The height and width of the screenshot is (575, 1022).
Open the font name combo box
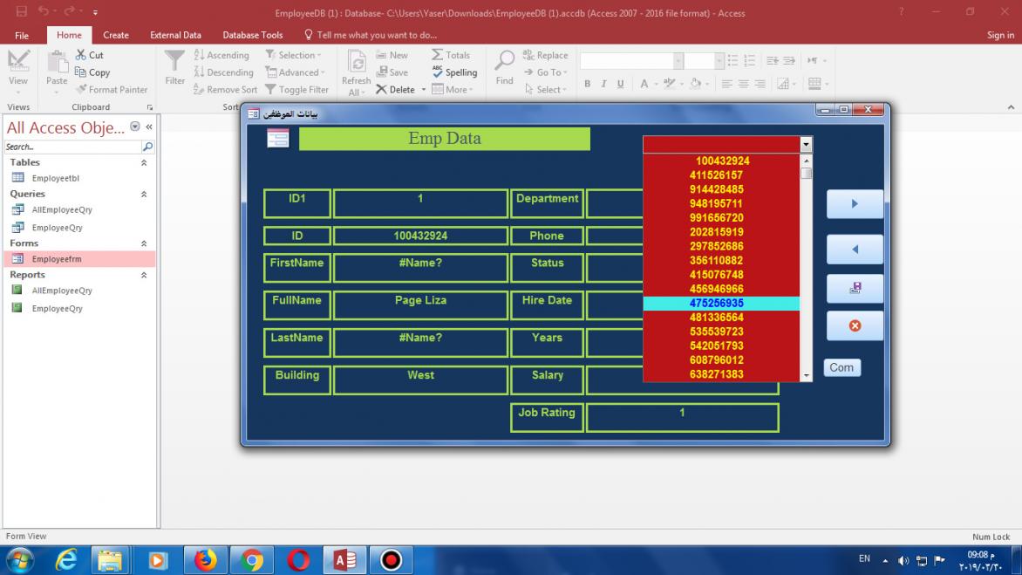[631, 60]
